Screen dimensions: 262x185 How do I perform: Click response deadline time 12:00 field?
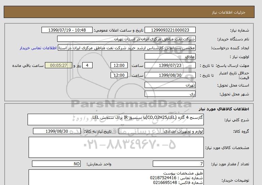click(119, 65)
